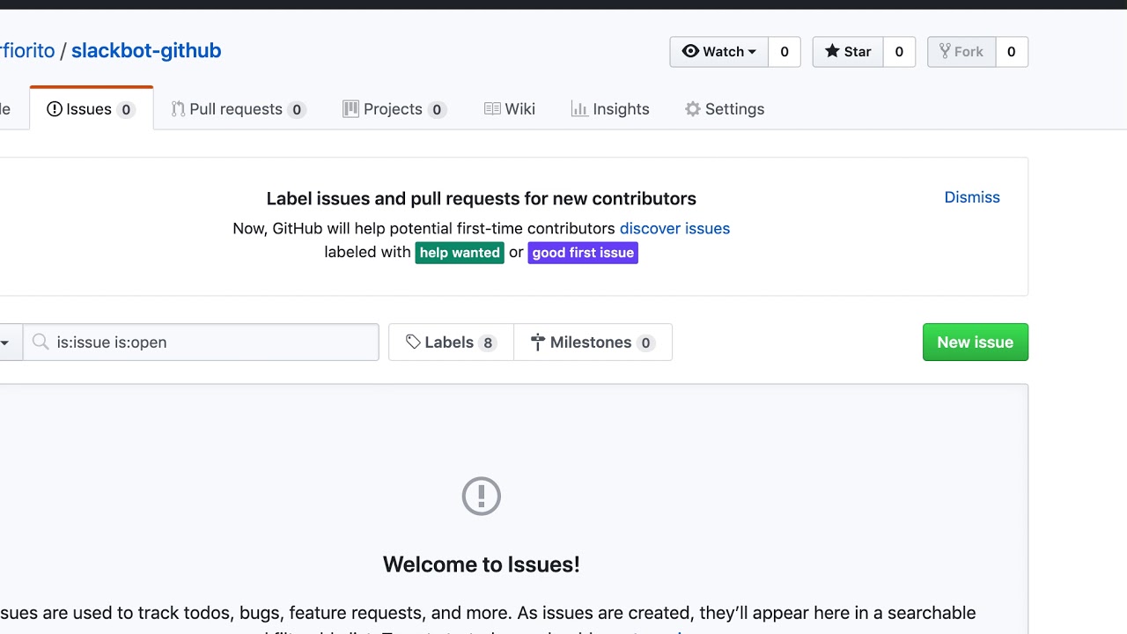Click the Fork count of 0
1127x634 pixels.
click(x=1011, y=52)
